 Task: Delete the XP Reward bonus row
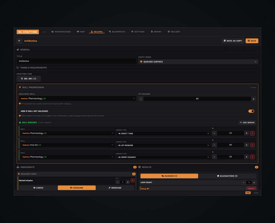coord(252,145)
